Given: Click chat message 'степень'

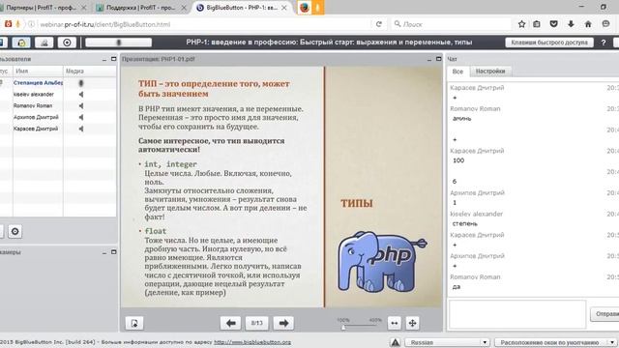Looking at the screenshot, I should 464,223.
